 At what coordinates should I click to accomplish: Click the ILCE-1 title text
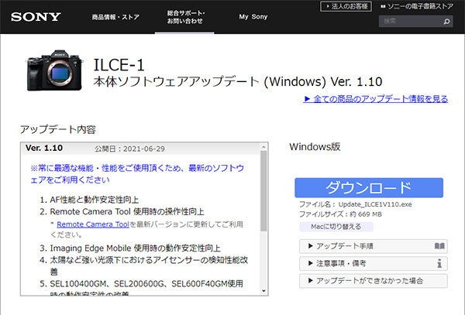coord(119,65)
